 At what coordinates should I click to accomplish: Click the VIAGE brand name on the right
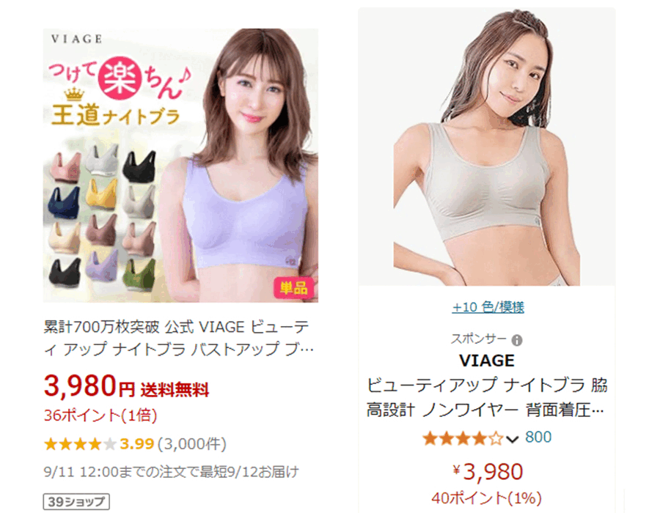pos(487,361)
